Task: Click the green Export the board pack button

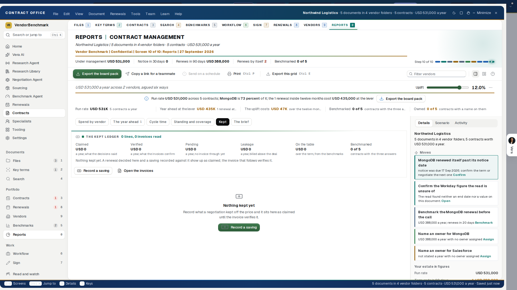Action: tap(97, 74)
